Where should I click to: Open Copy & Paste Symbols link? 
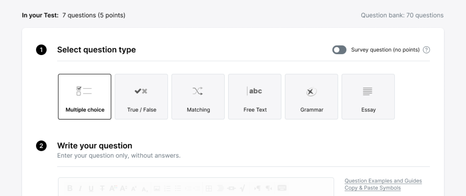coord(373,188)
